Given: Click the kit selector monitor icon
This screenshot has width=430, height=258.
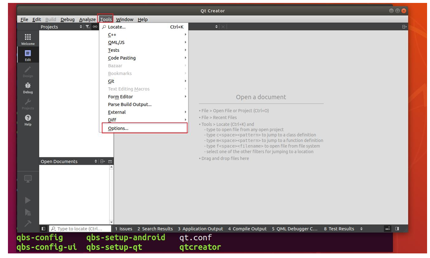Looking at the screenshot, I should 28,179.
